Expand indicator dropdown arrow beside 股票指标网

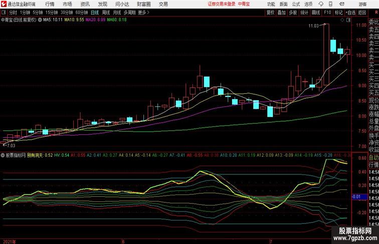coord(3,155)
